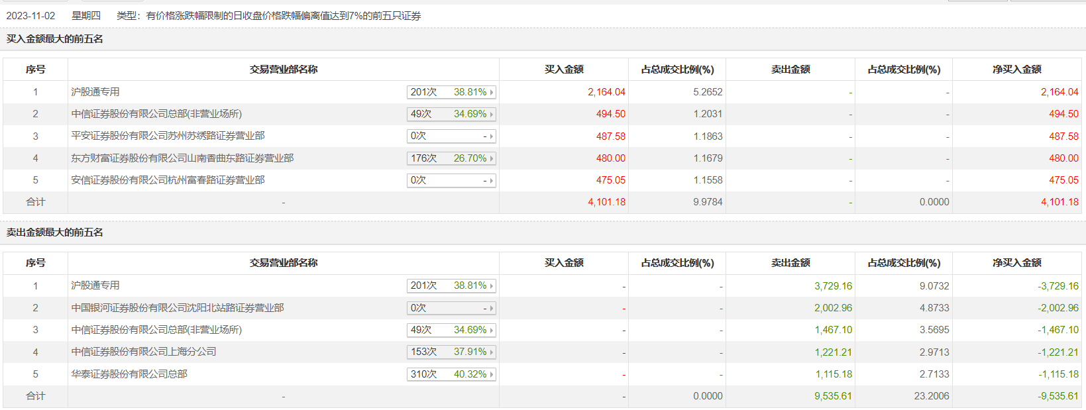The width and height of the screenshot is (1086, 410).
Task: Select the 买入金额最大的前五名 section title
Action: pos(54,39)
